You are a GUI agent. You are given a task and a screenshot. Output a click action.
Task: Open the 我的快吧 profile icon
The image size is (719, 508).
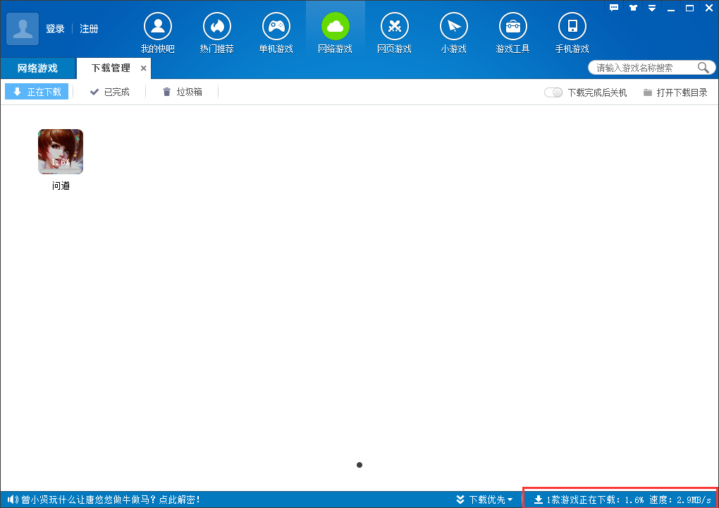coord(158,27)
